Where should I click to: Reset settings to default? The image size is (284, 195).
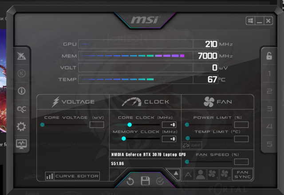130,181
